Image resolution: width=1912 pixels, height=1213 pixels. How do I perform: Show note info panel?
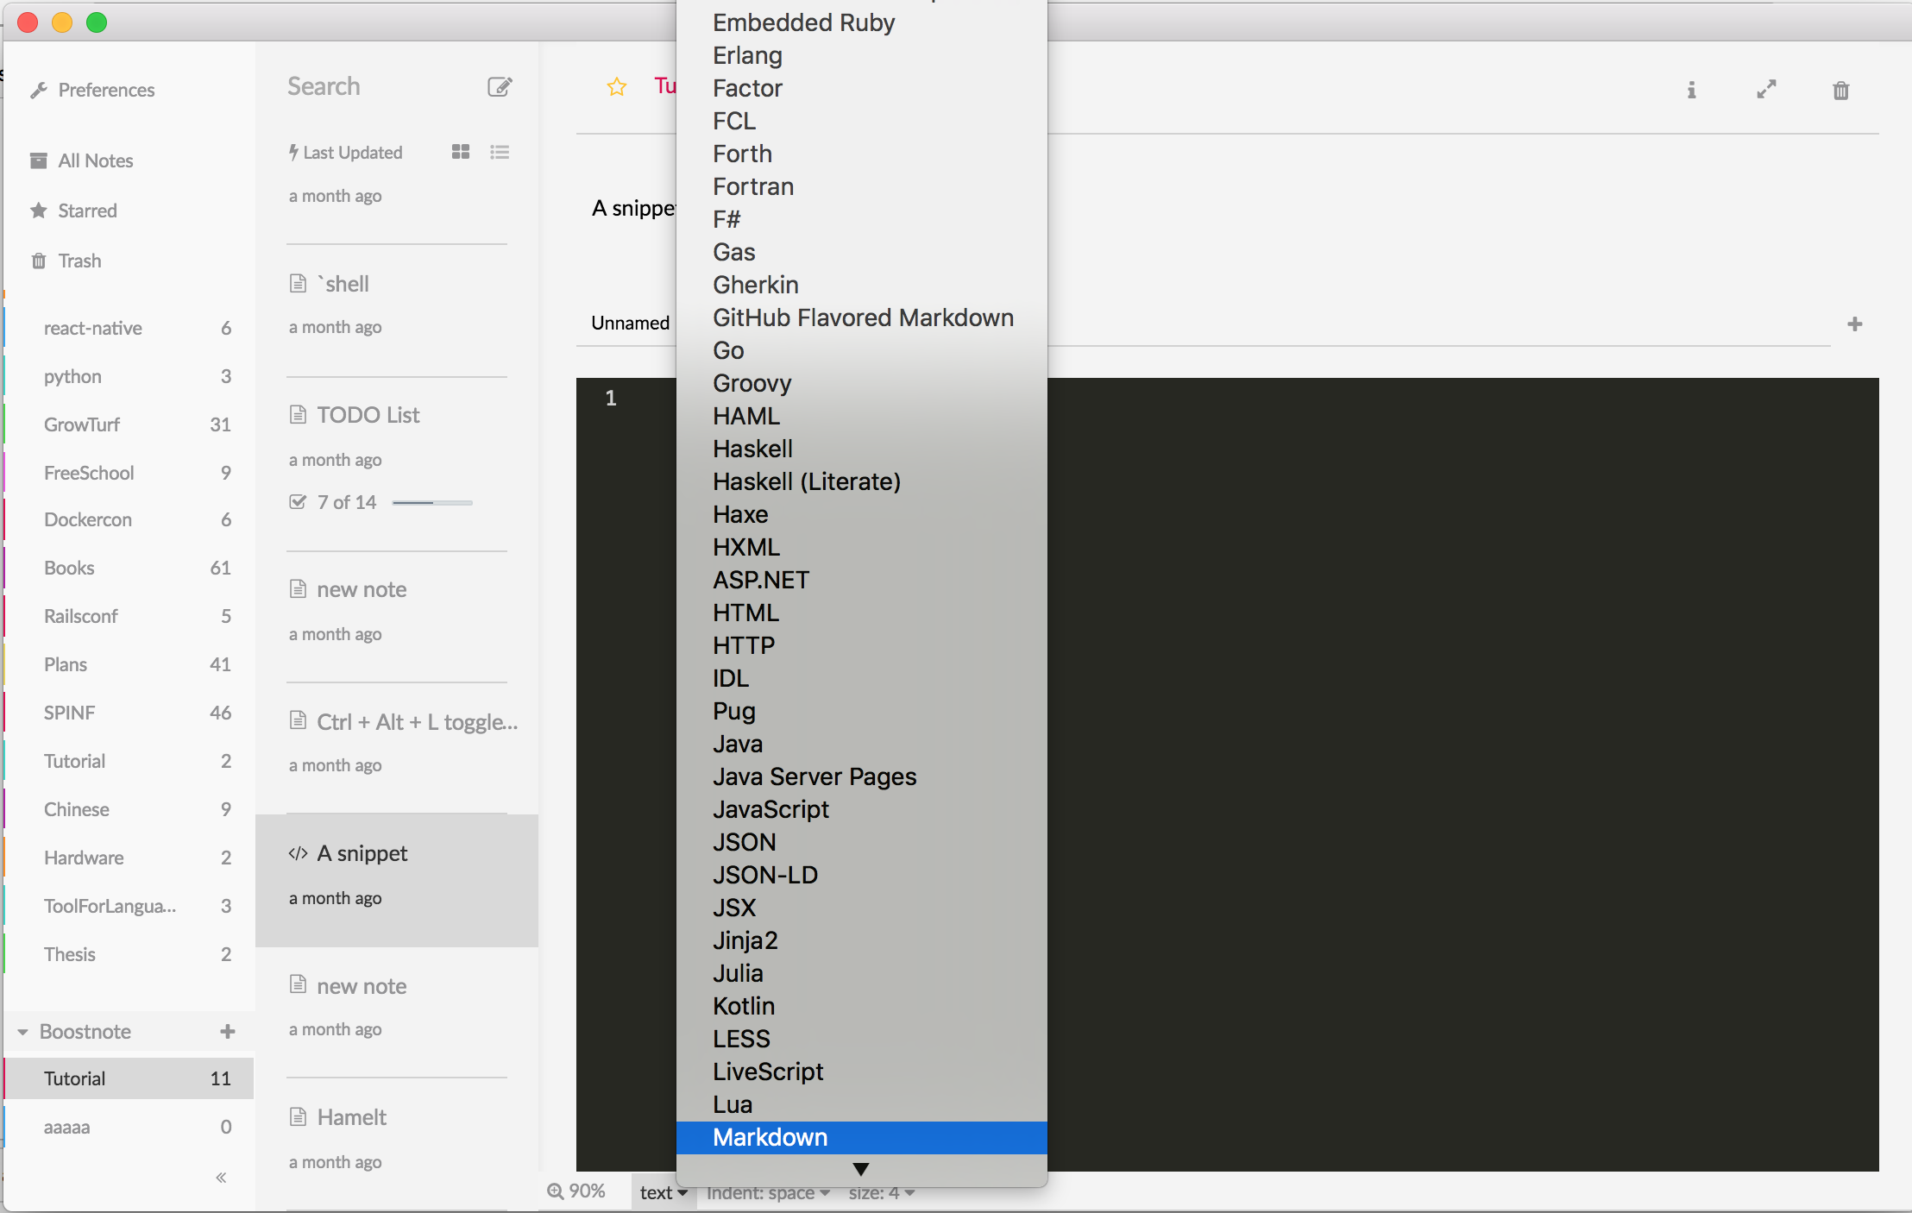tap(1690, 90)
